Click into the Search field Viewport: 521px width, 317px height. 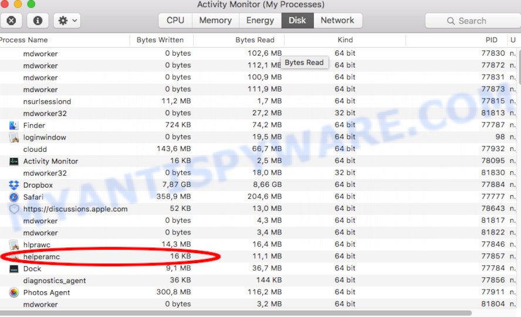[473, 21]
